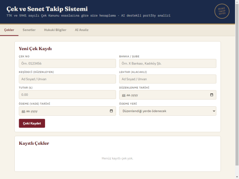Click the Banka / Şube field
The width and height of the screenshot is (239, 179).
[168, 64]
